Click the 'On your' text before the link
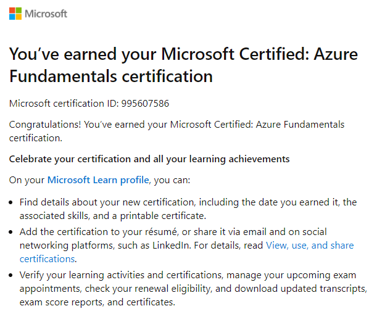Screen dimensions: 390x314 [27, 180]
